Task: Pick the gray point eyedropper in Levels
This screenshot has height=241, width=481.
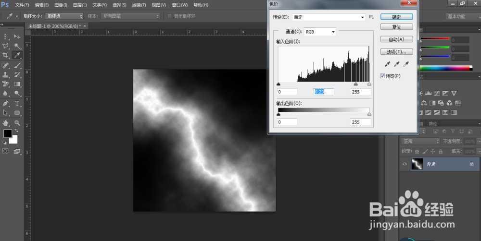Action: coord(397,64)
